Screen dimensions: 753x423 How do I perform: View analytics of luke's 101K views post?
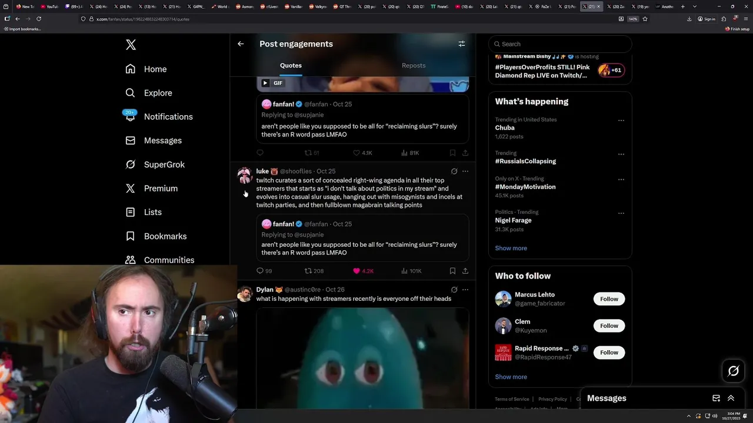coord(411,271)
